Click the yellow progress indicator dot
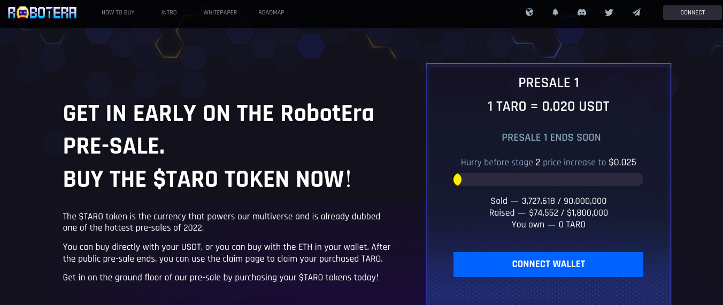 point(457,180)
